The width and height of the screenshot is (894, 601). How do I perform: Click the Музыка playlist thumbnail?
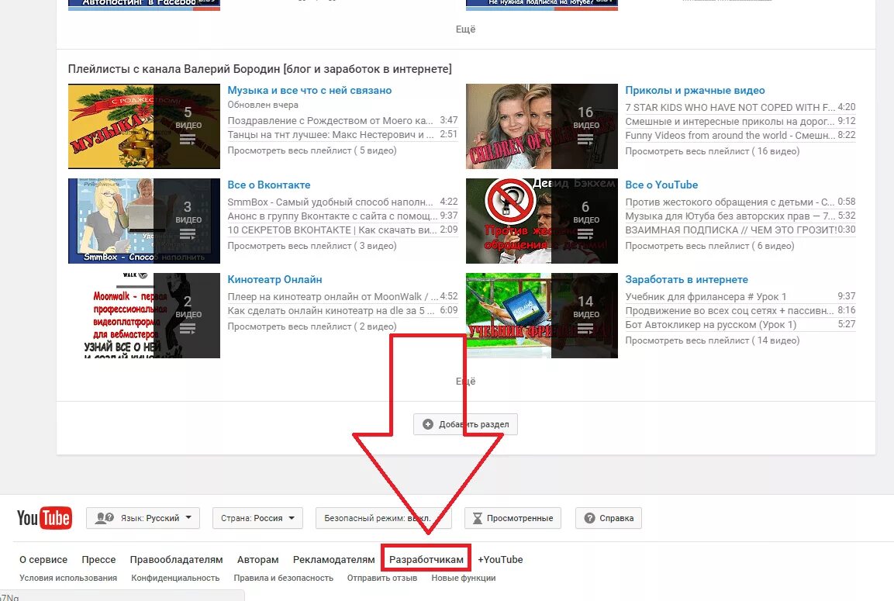143,126
